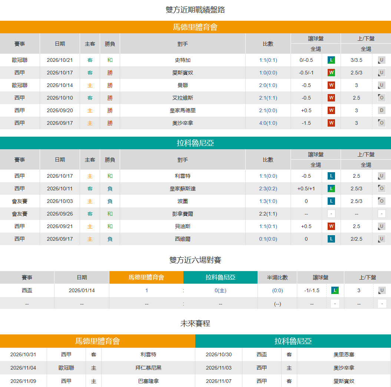Click the L badge in the 皇家蘇斯達 row
Screen dimensions: 391x387
pos(331,189)
